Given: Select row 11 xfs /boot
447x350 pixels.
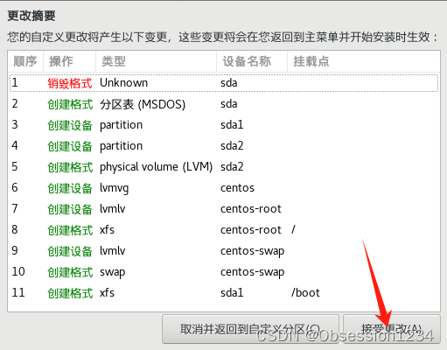Looking at the screenshot, I should click(x=224, y=293).
